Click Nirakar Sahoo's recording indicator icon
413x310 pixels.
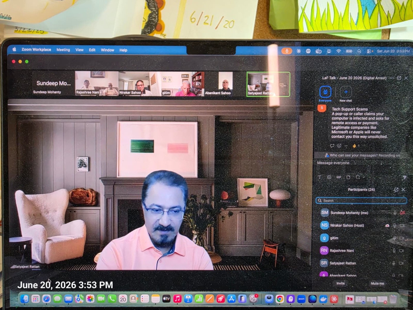coord(387,225)
